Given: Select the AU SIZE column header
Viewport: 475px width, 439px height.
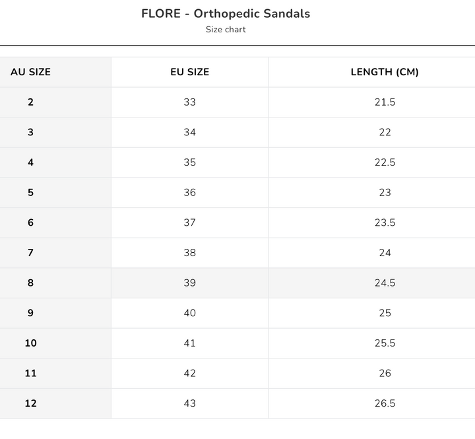Looking at the screenshot, I should pos(30,72).
